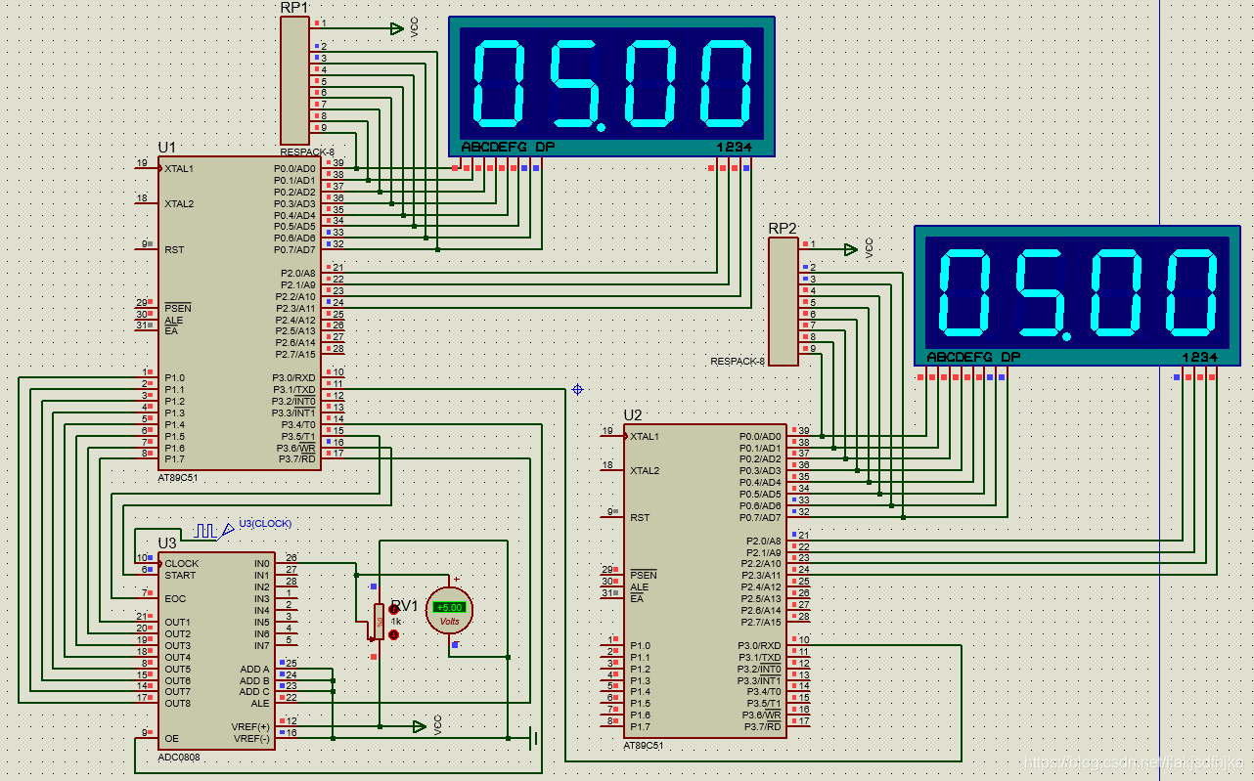Click the VCC power terminal beside RP2
The width and height of the screenshot is (1254, 781).
pos(850,249)
